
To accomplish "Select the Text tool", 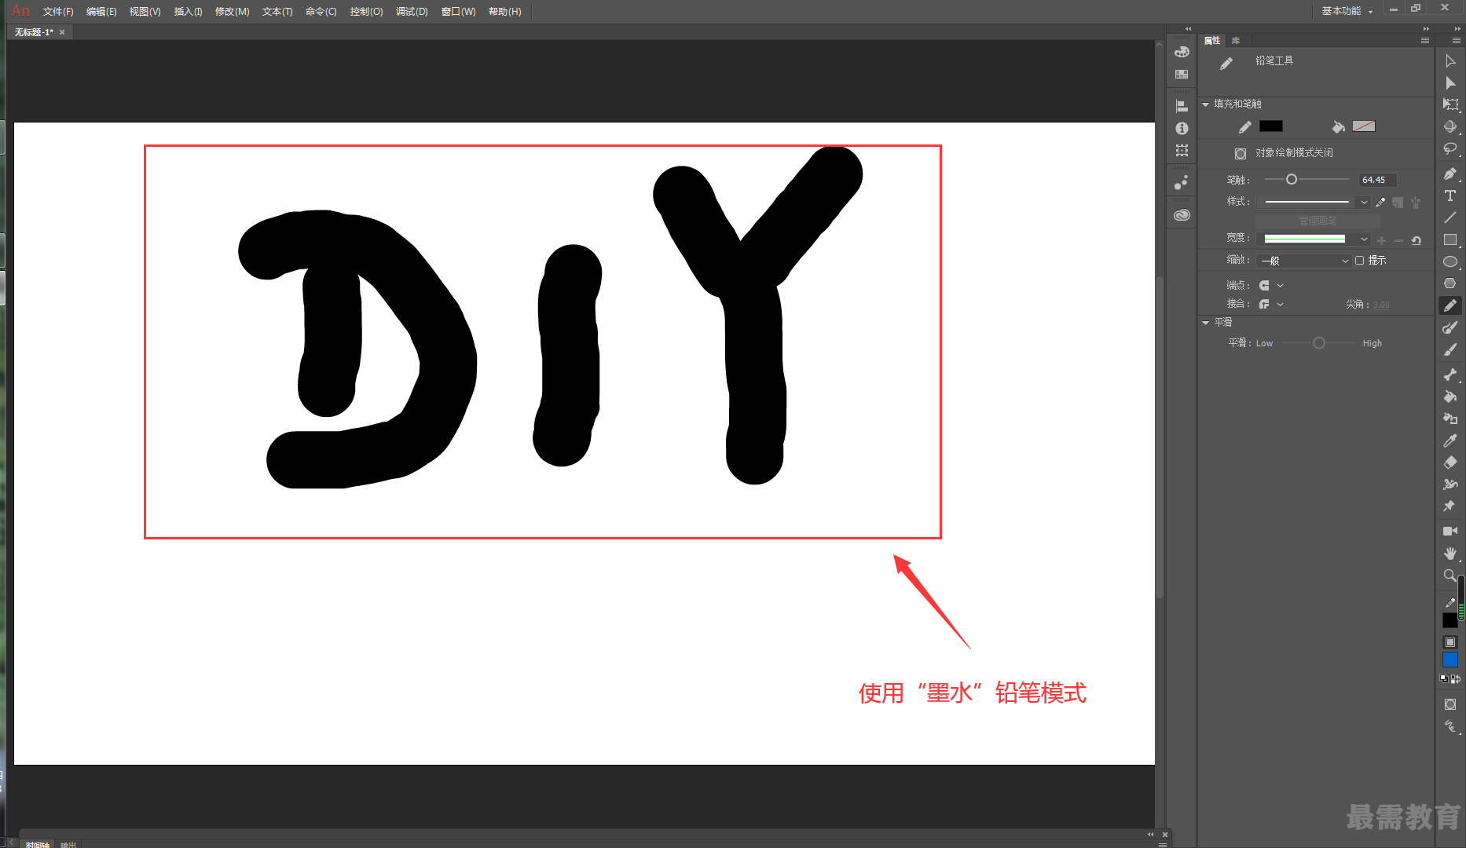I will (1450, 196).
